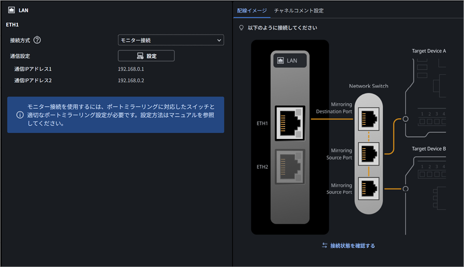Click the 通信IPアドレス1 label
This screenshot has width=464, height=267.
(x=33, y=69)
